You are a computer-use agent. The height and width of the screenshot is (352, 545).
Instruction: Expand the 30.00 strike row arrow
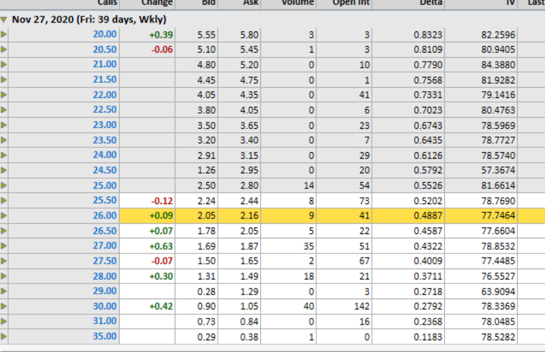click(4, 307)
